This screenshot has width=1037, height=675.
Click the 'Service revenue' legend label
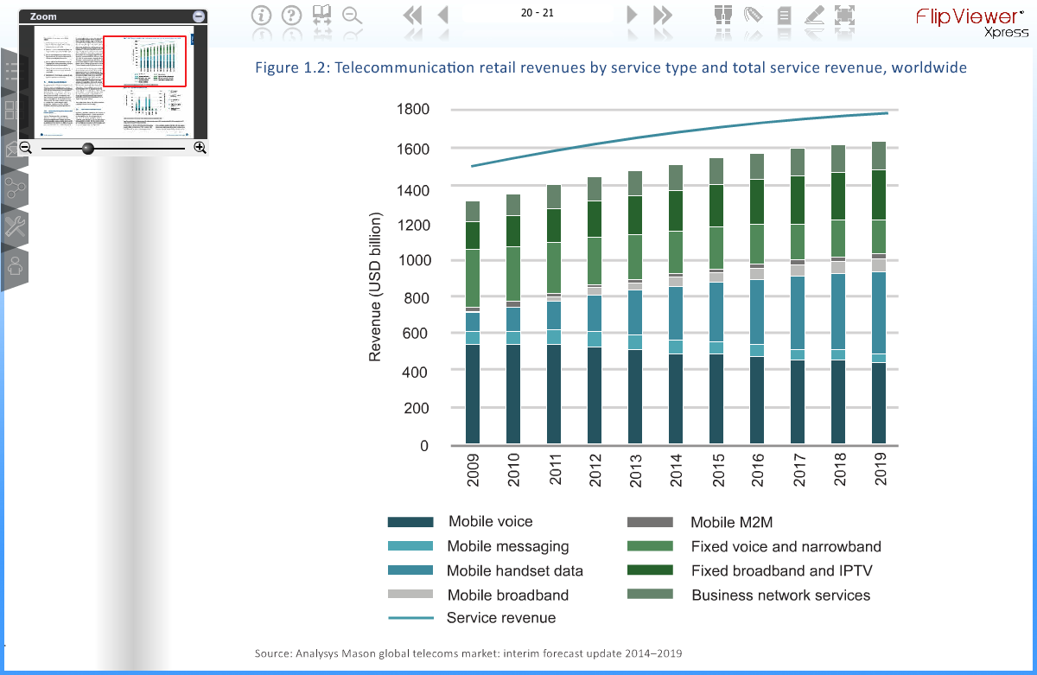[x=501, y=618]
